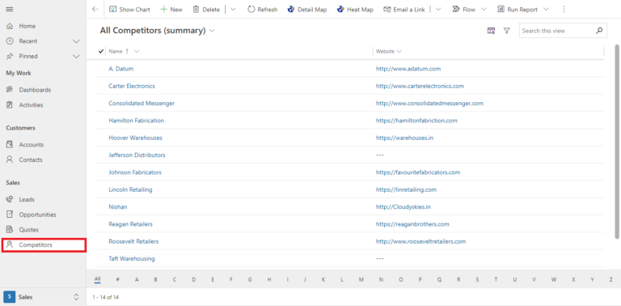Filter list by the All index
This screenshot has width=621, height=306.
tap(97, 279)
